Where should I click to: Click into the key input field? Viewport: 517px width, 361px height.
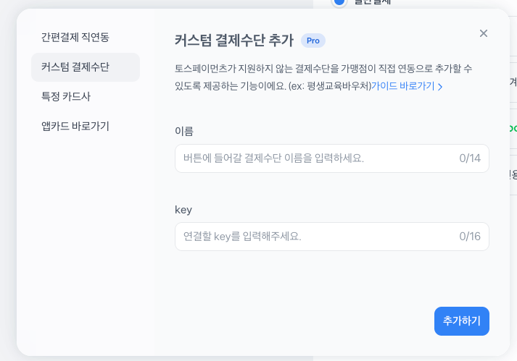(x=312, y=236)
